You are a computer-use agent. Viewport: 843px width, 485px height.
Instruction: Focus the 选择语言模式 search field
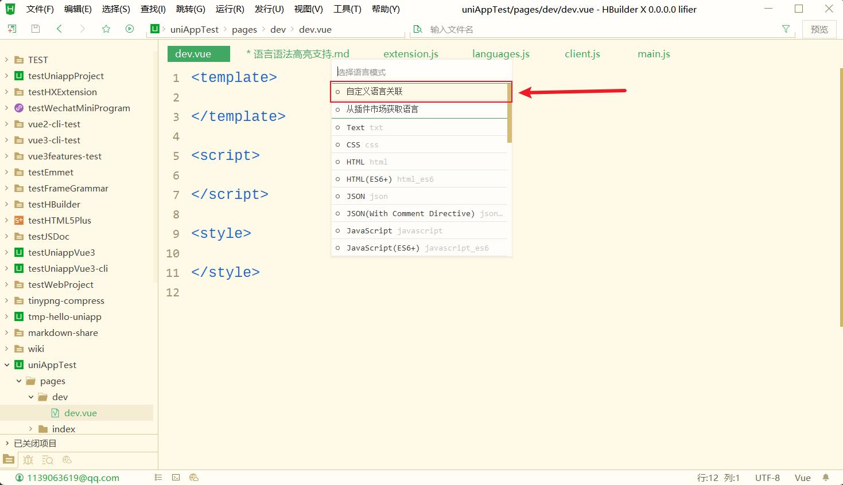[x=421, y=72]
